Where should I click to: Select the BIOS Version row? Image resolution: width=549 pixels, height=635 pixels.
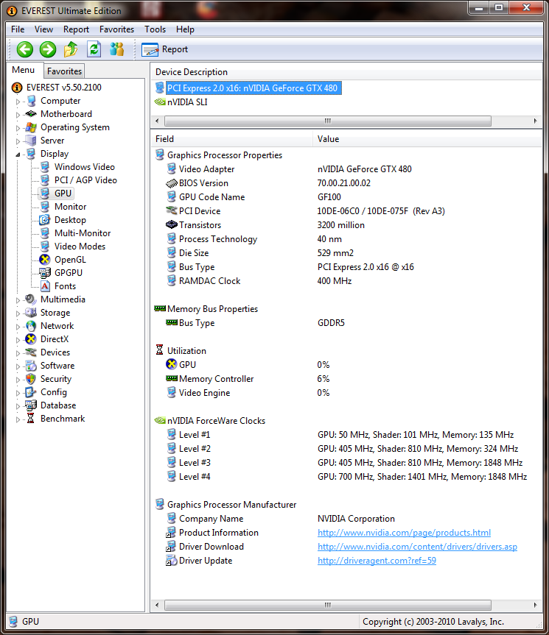pyautogui.click(x=346, y=183)
